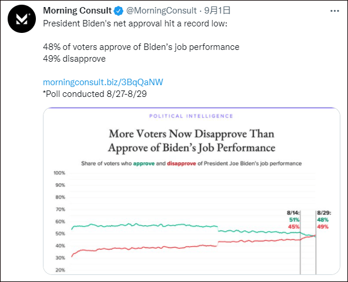
Task: Click the red 45% value on chart
Action: [294, 227]
